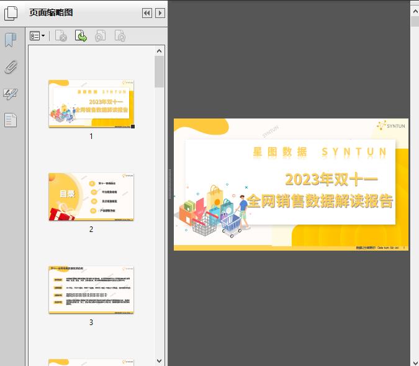Click thumbnail panel scroll down arrow
The height and width of the screenshot is (366, 419).
[160, 361]
